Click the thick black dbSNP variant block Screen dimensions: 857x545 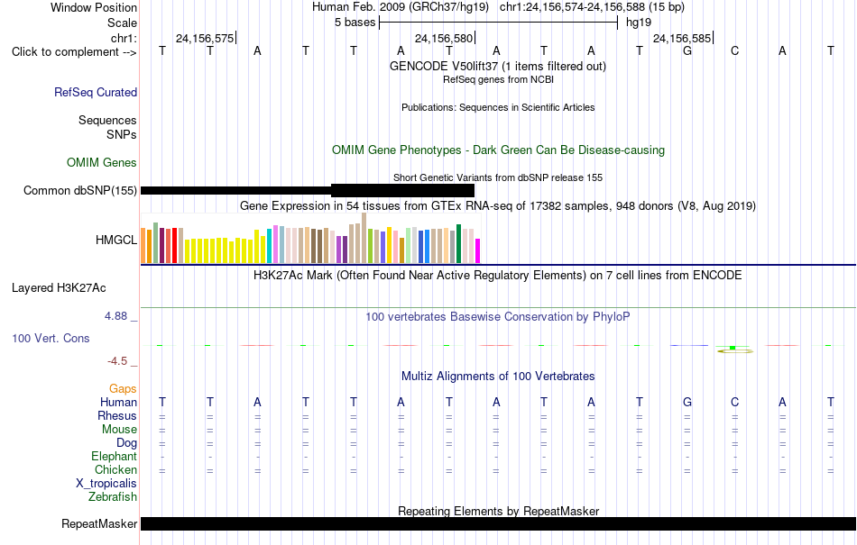click(x=403, y=190)
